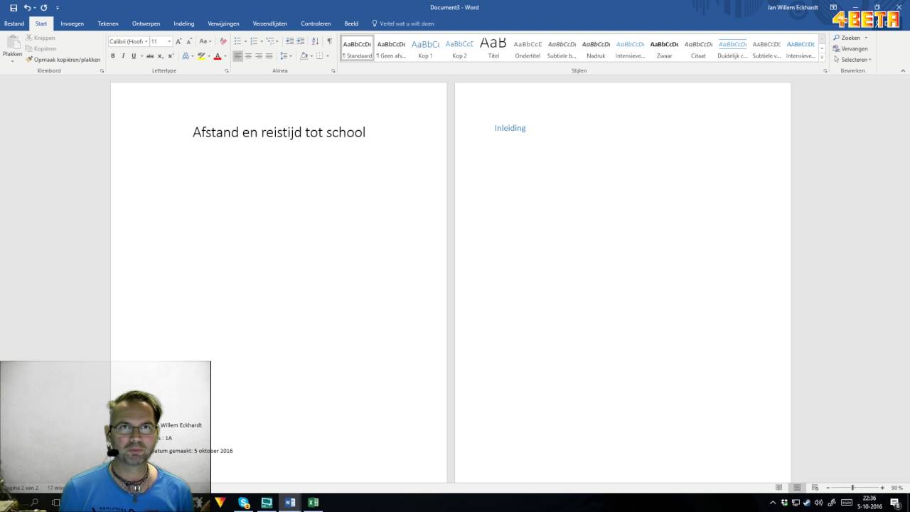
Task: Toggle bold formatting
Action: coord(112,56)
